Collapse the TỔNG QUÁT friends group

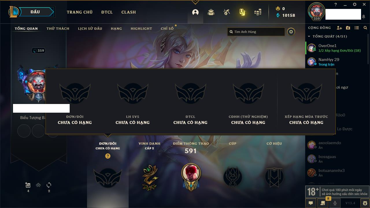pyautogui.click(x=309, y=36)
